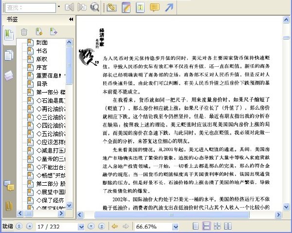Select the typewriter text tool
This screenshot has width=292, height=233.
141,7
